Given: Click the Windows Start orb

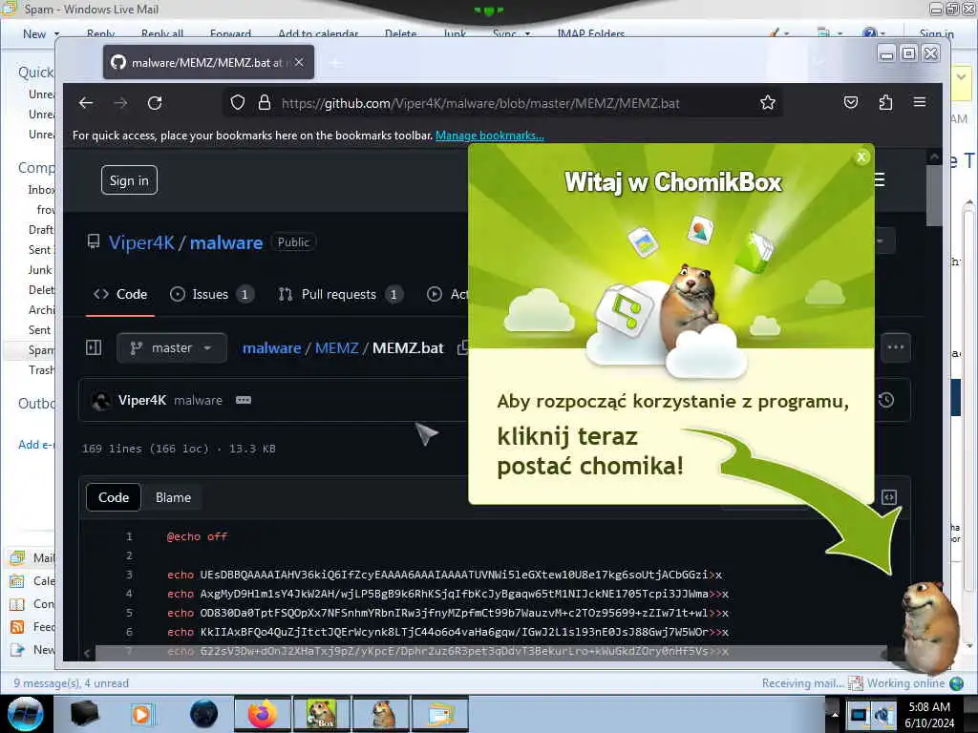Looking at the screenshot, I should [x=26, y=714].
